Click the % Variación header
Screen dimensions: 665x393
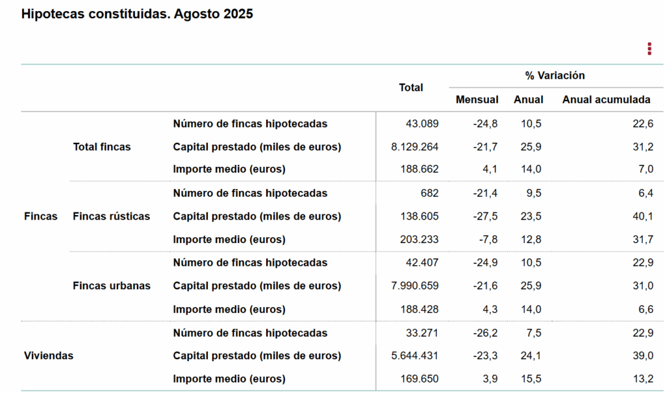point(555,75)
